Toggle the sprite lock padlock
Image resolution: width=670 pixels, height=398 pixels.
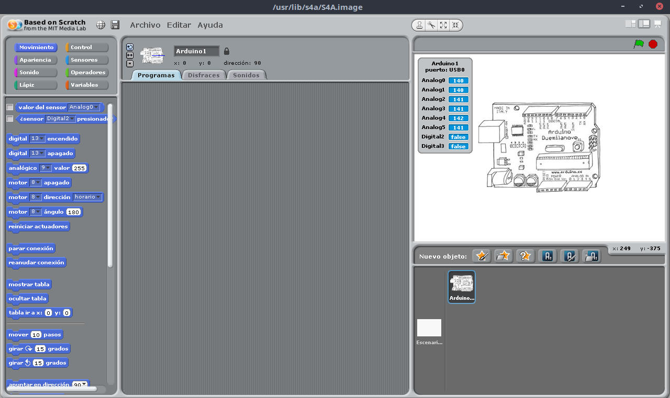pyautogui.click(x=227, y=51)
